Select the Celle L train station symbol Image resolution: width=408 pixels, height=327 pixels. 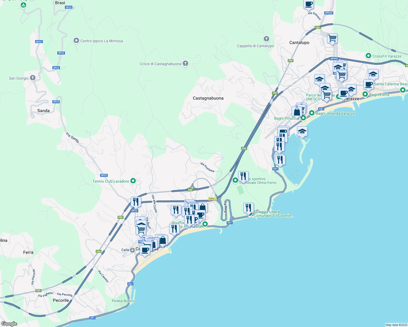pos(212,199)
